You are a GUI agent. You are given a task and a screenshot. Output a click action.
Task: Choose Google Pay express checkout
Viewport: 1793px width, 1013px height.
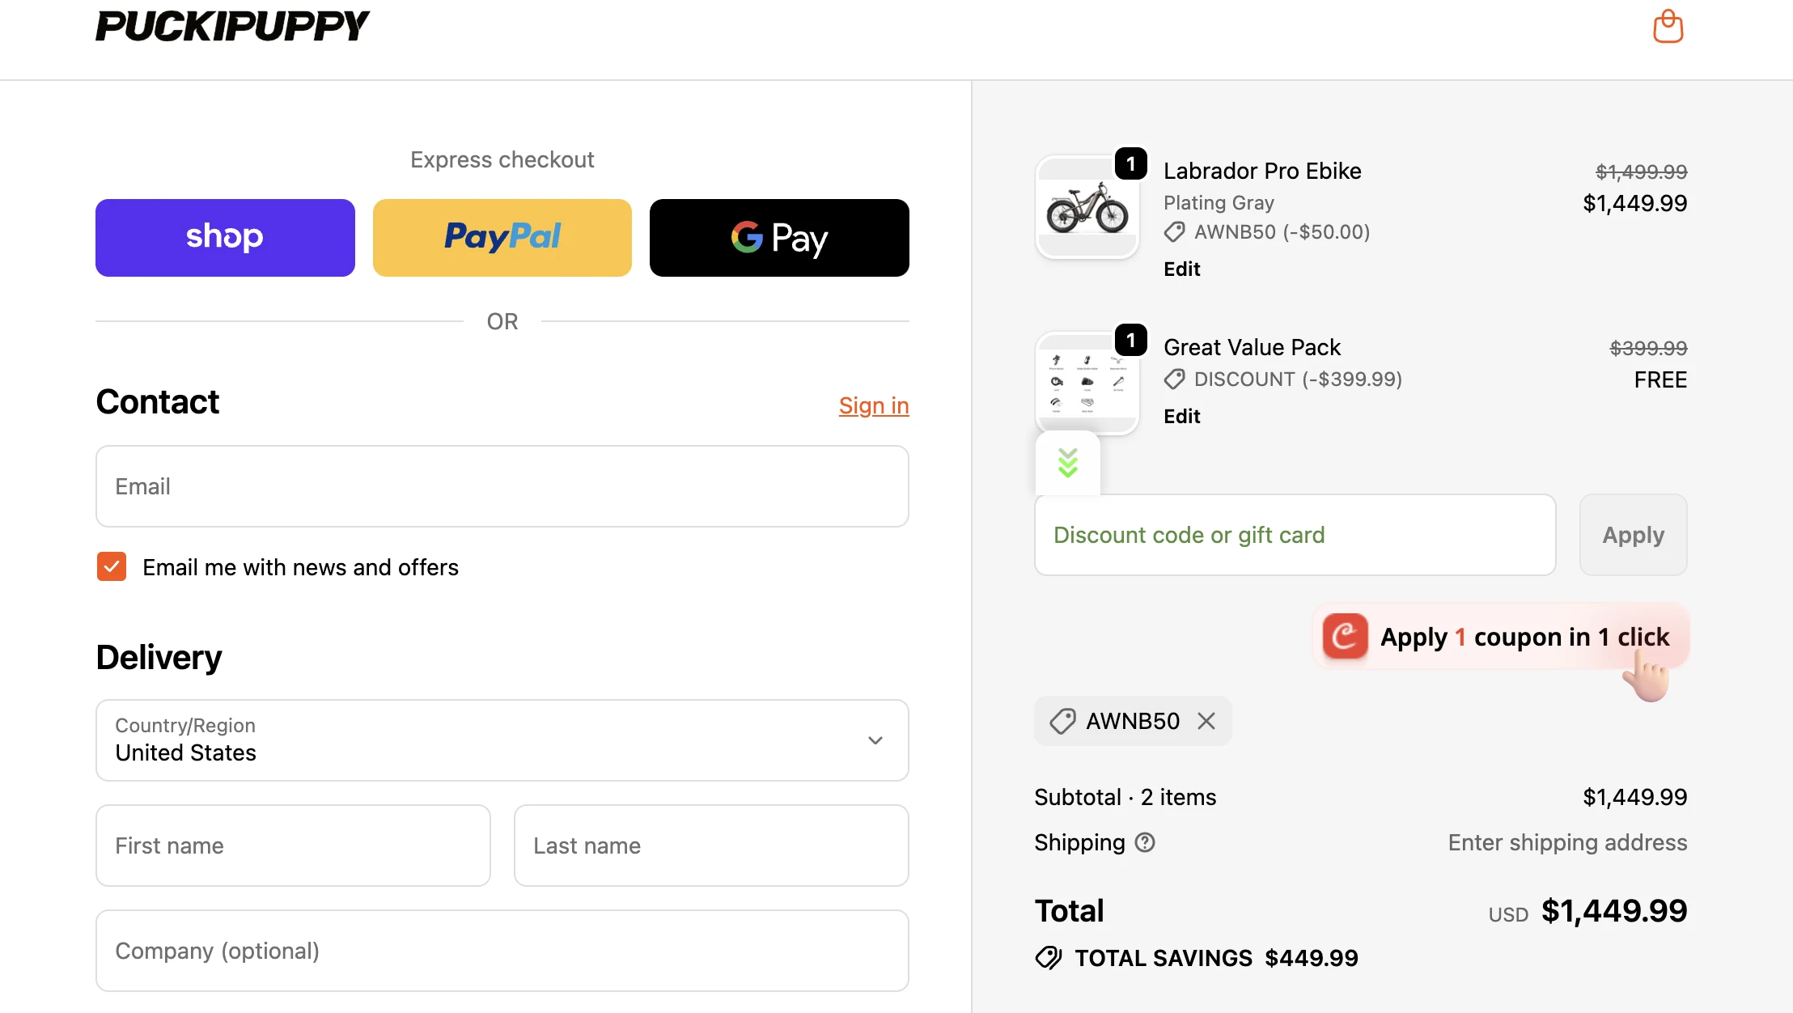point(779,237)
